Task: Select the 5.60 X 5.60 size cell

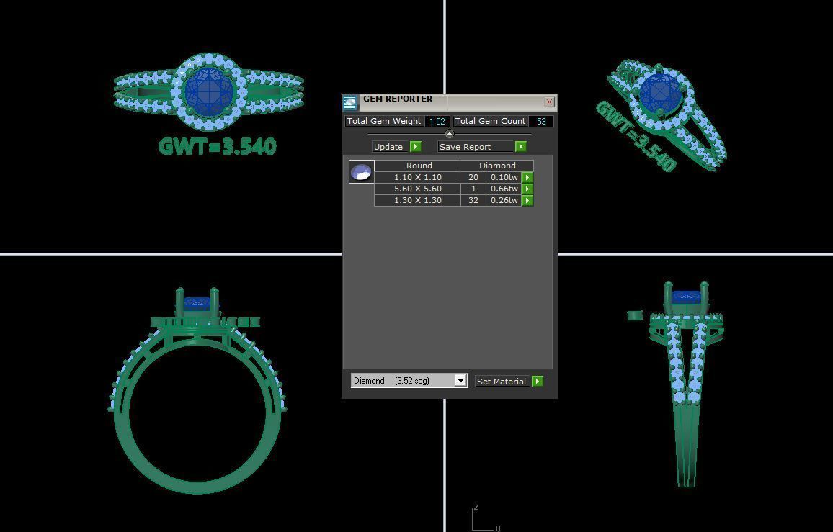Action: coord(417,189)
